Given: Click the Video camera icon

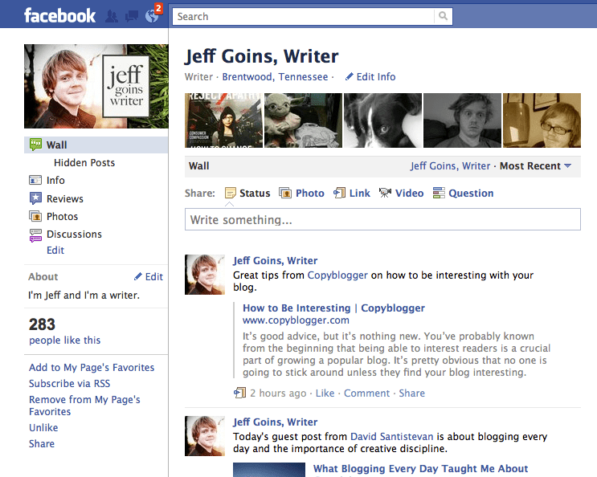Looking at the screenshot, I should click(385, 193).
